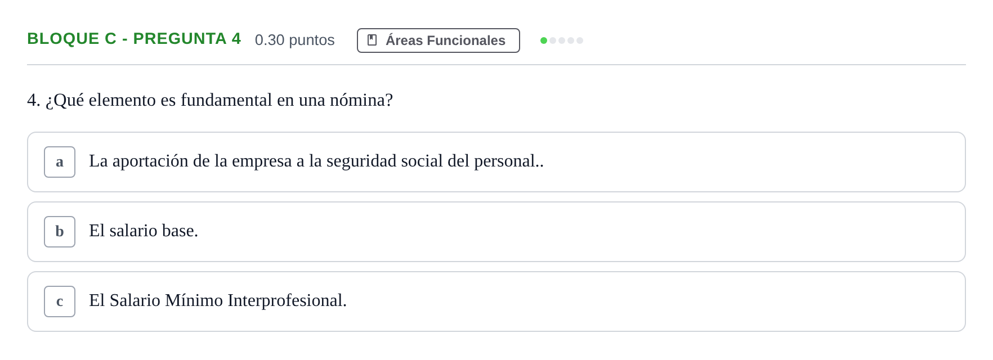Click the question text about the nómina
The height and width of the screenshot is (360, 993).
[219, 100]
